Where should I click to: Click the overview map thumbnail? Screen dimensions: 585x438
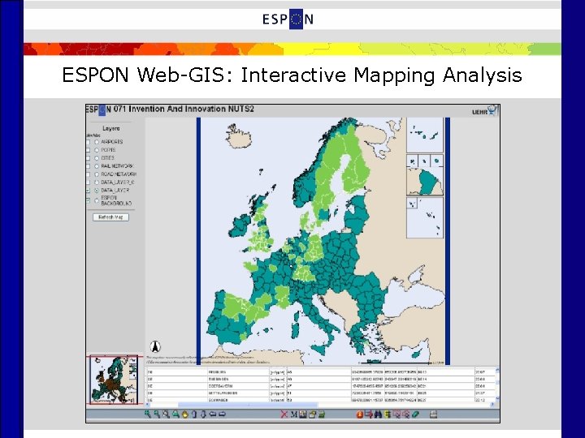pos(115,380)
